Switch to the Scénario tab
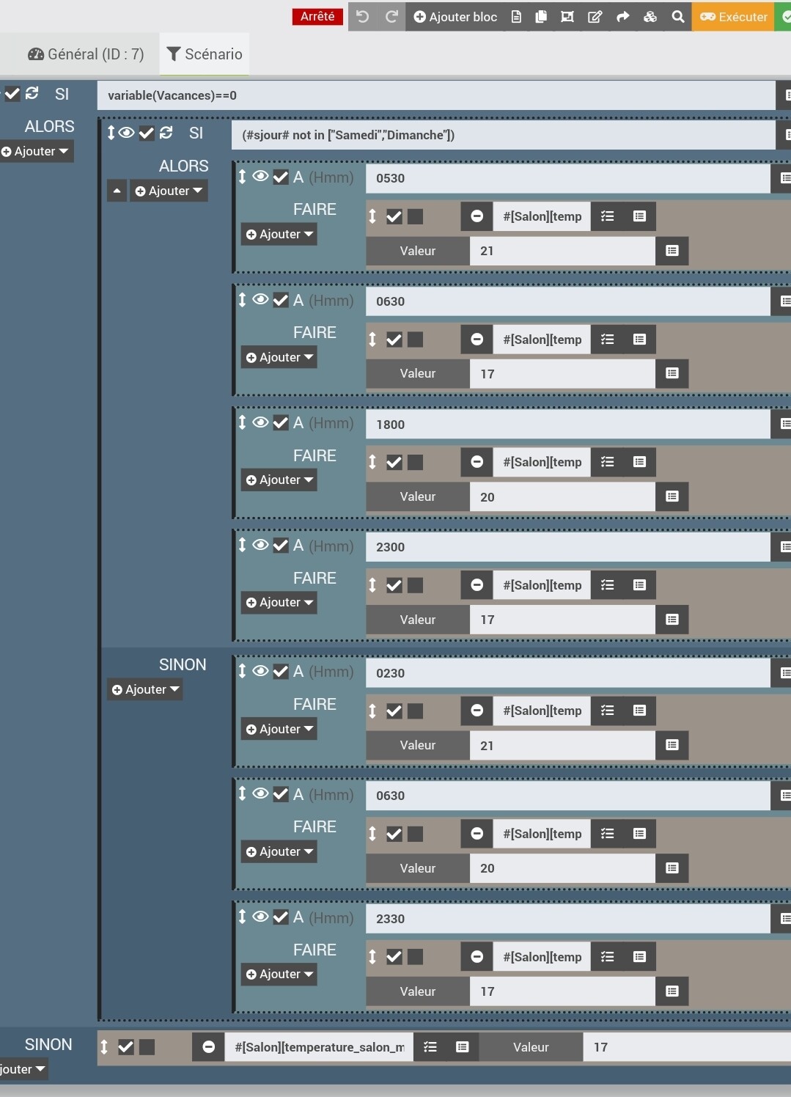This screenshot has width=791, height=1097. coord(205,54)
